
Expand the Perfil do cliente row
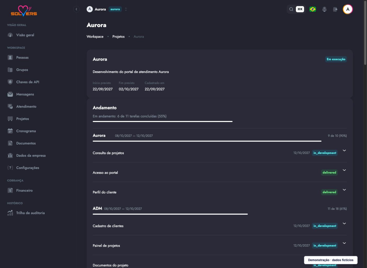click(344, 190)
